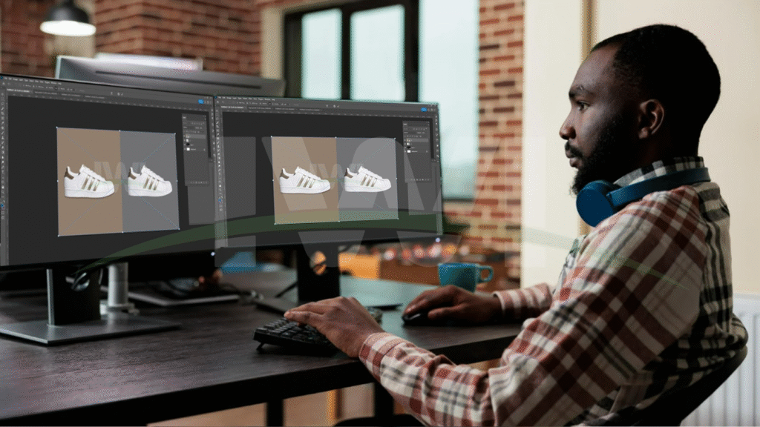Select the highlighted top layer on right monitor
The height and width of the screenshot is (427, 760).
[417, 142]
